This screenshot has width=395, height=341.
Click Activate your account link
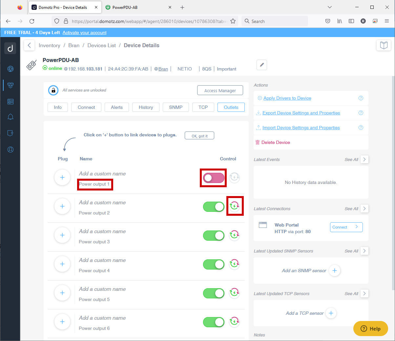(85, 32)
